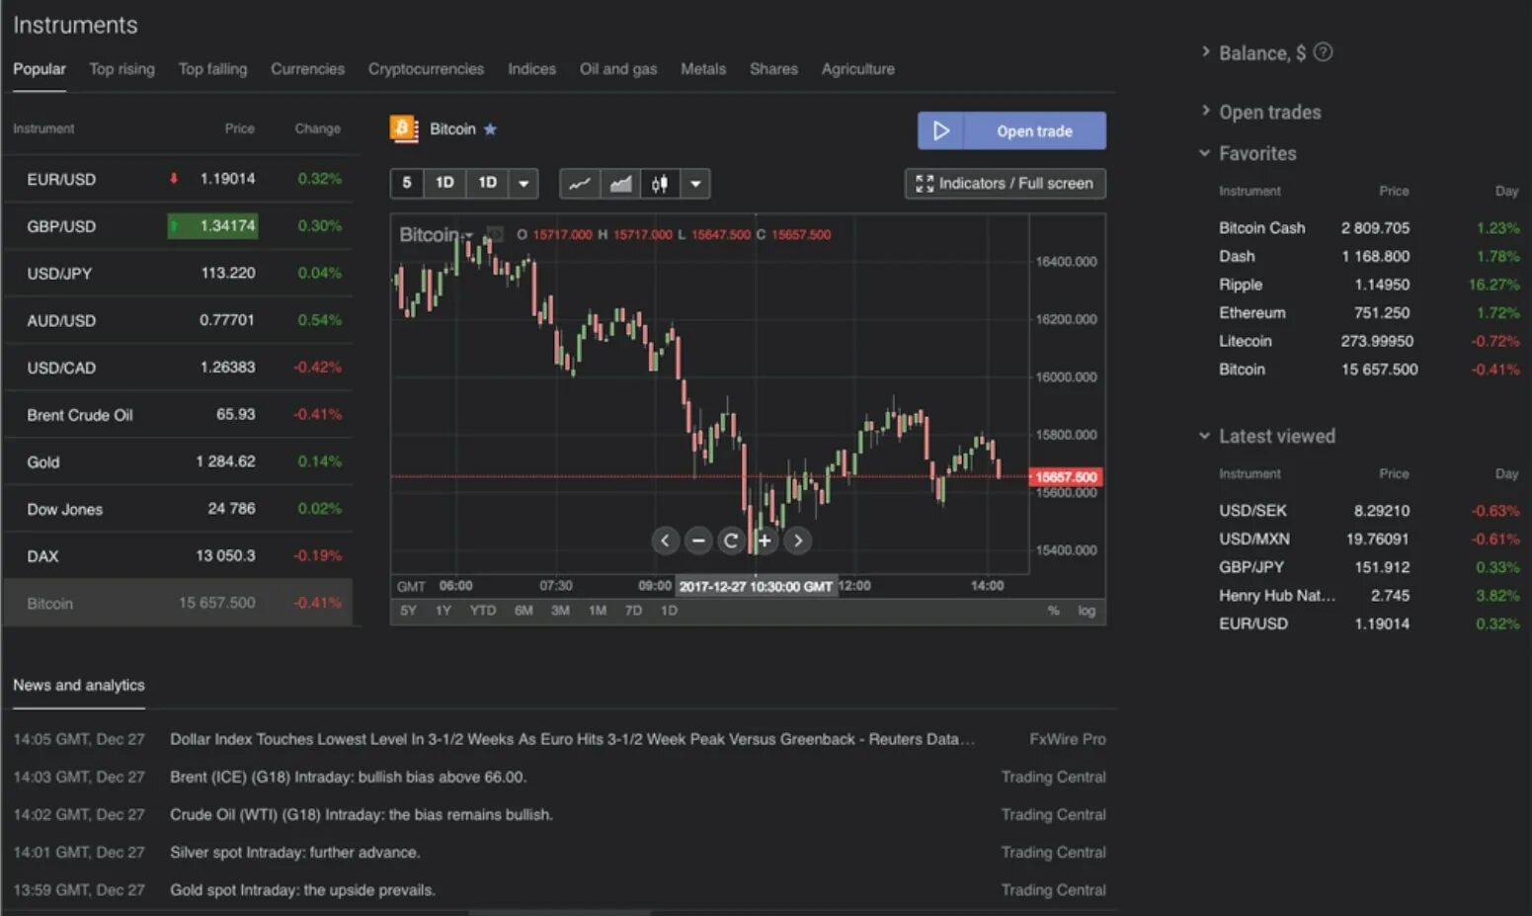Set chart range to 5Y
The image size is (1532, 916).
tap(408, 611)
